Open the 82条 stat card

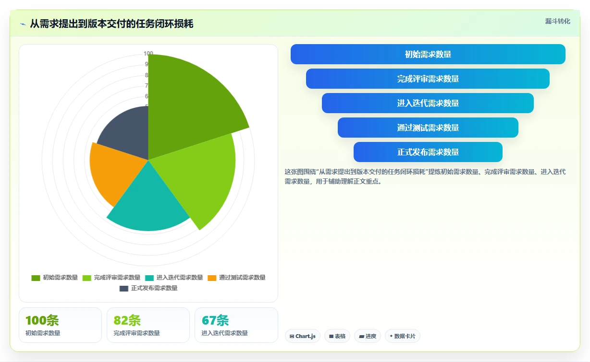point(148,325)
